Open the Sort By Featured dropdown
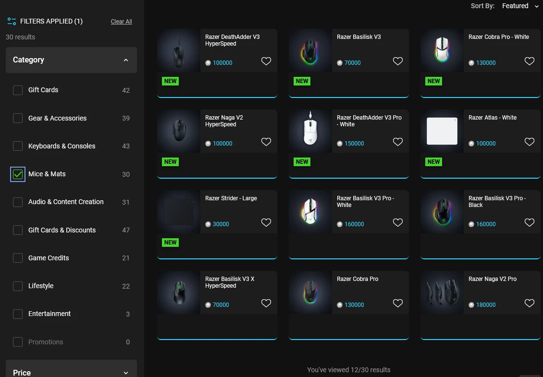Image resolution: width=543 pixels, height=377 pixels. pos(520,6)
